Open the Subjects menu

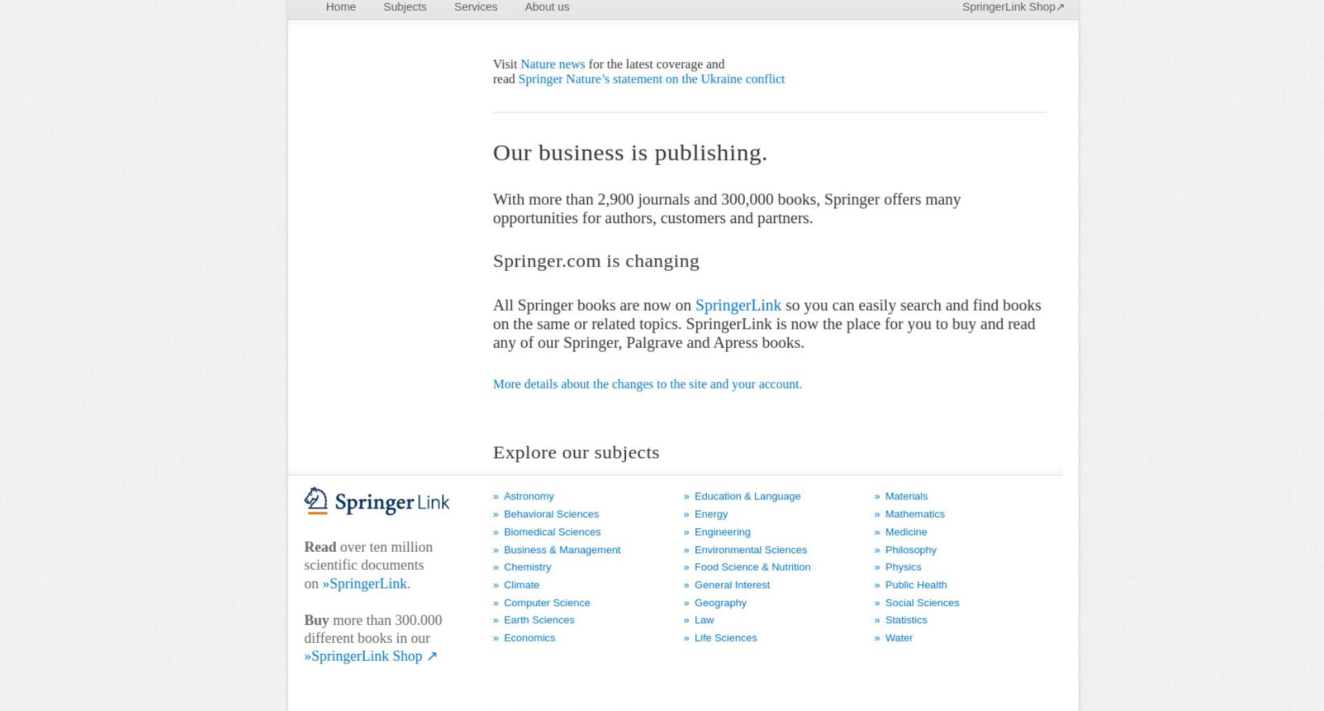click(405, 7)
